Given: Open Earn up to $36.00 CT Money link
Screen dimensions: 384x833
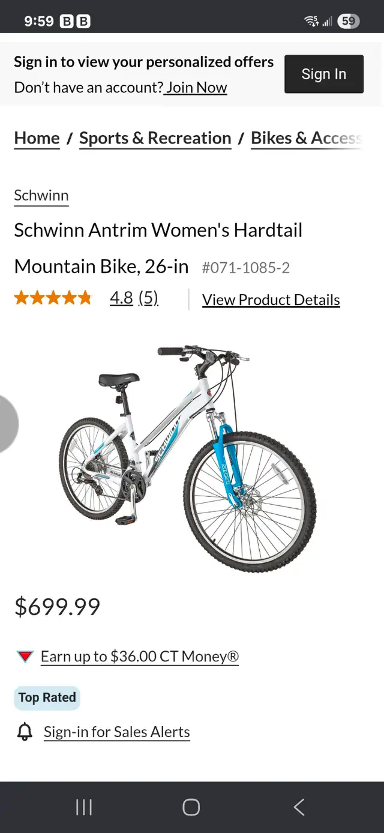Looking at the screenshot, I should coord(140,657).
